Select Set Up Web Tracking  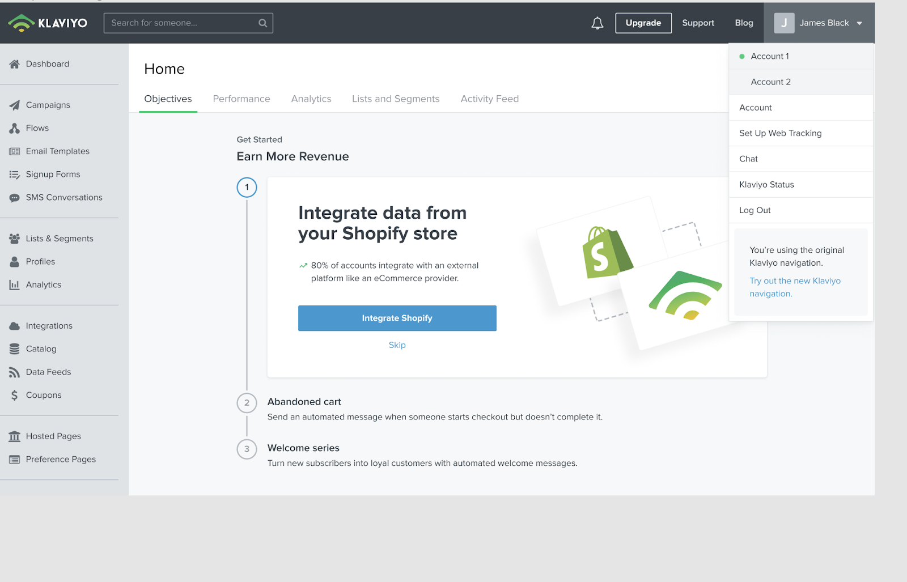point(800,133)
